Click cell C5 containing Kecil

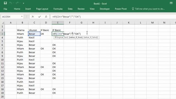click(x=34, y=41)
